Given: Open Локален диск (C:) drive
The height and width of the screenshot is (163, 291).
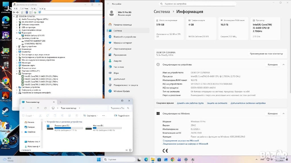Looking at the screenshot, I should click(x=65, y=128).
